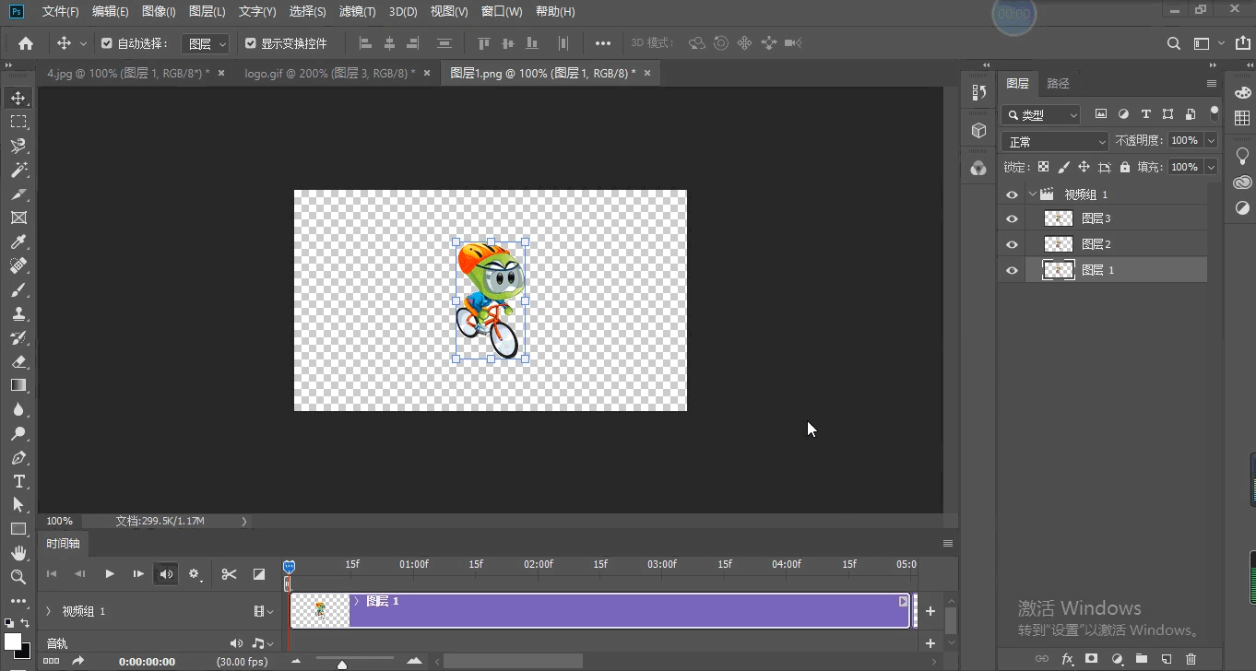Select the Path Selection tool

[18, 505]
